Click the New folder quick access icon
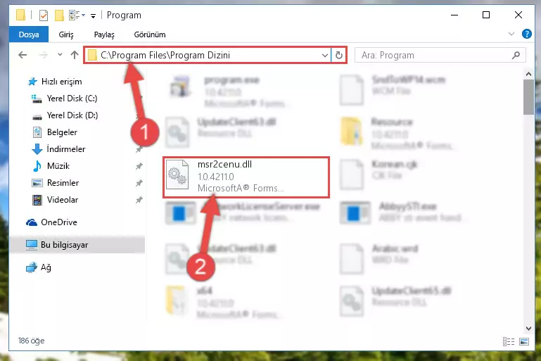The width and height of the screenshot is (541, 361). pos(59,15)
